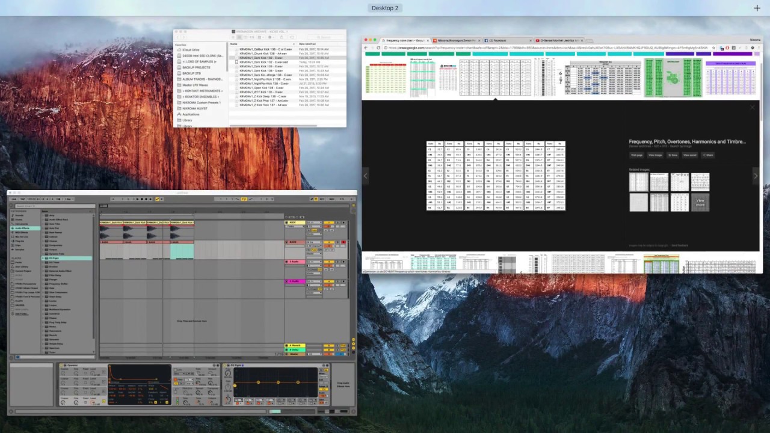Expand the Reverb device folder in Ableton
This screenshot has height=433, width=770.
tap(43, 335)
